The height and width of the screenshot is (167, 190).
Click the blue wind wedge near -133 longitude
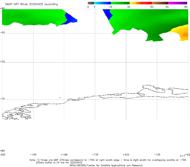point(108,14)
